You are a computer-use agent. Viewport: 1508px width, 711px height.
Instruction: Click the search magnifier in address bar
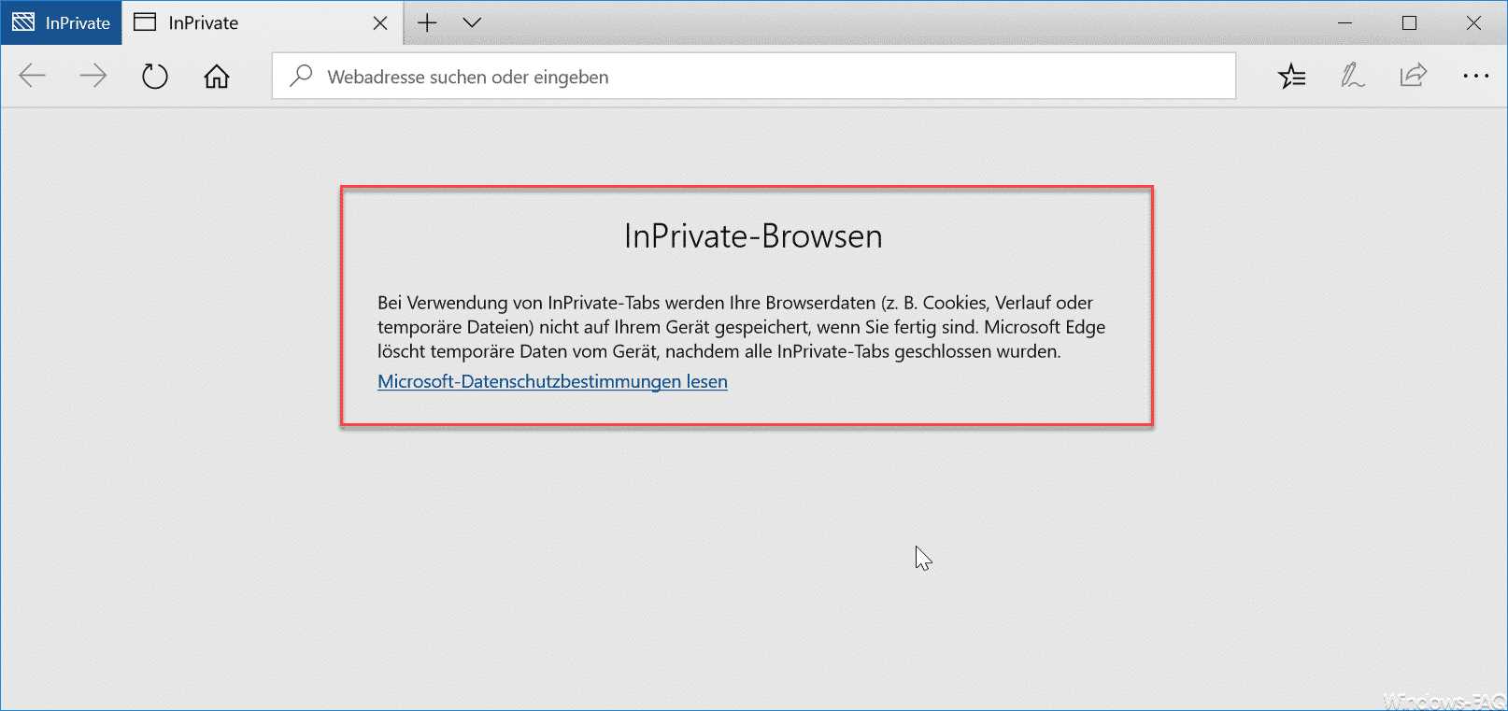301,76
